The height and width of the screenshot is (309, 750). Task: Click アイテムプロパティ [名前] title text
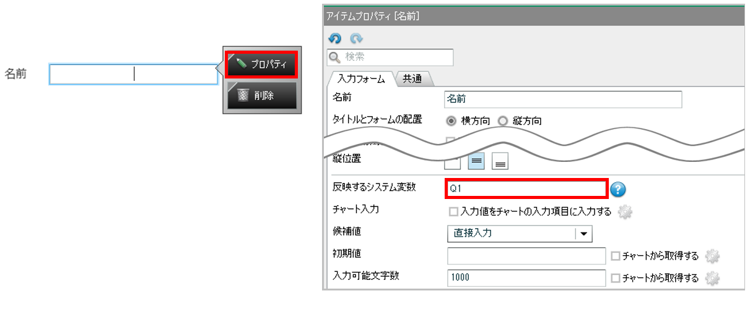pos(373,17)
